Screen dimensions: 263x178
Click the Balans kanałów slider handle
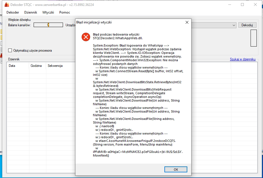[48, 25]
